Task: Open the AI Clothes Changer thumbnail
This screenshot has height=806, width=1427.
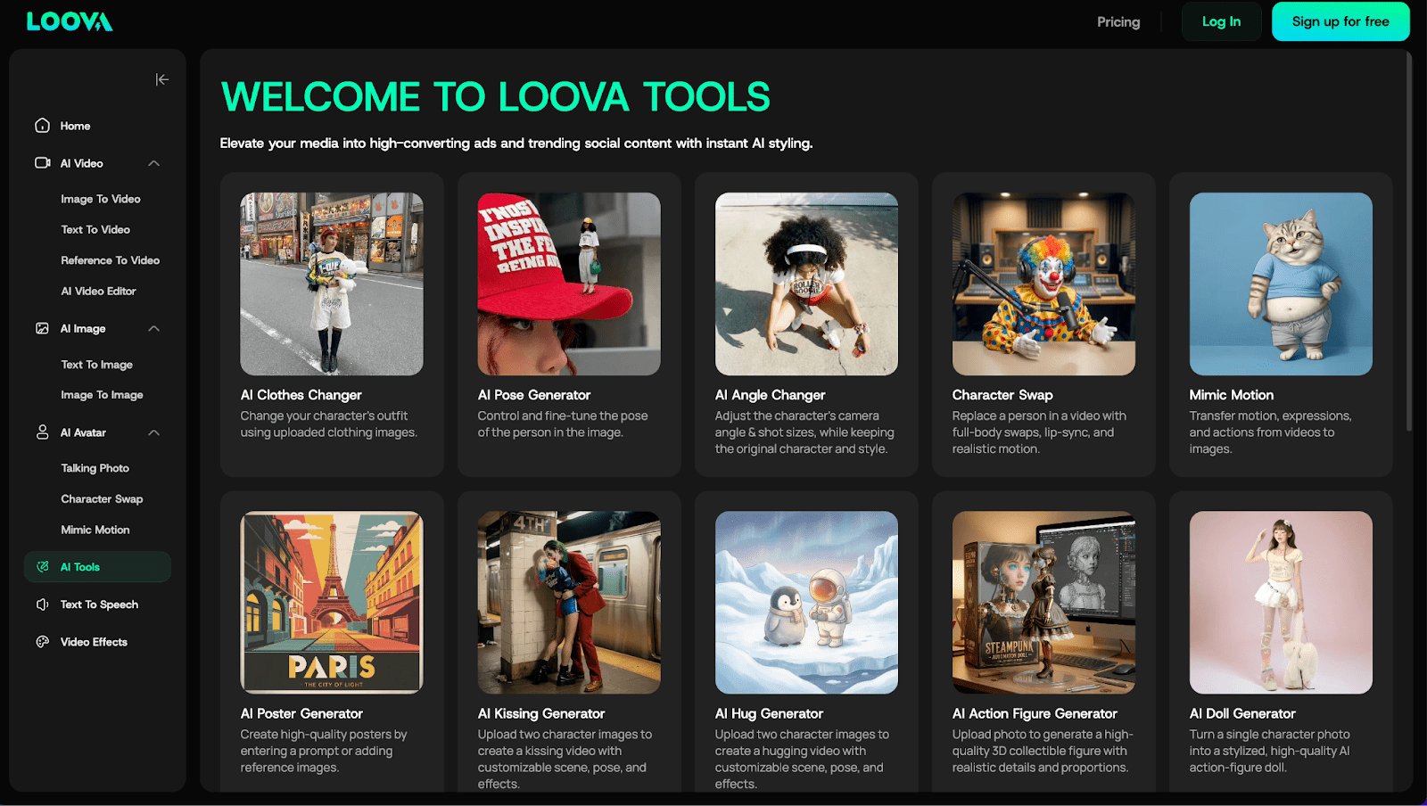Action: click(332, 284)
